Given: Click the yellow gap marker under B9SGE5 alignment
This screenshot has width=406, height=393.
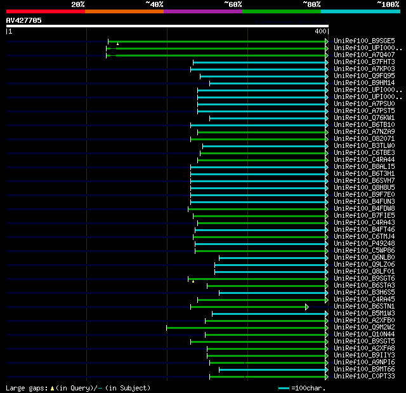Looking at the screenshot, I should [117, 44].
